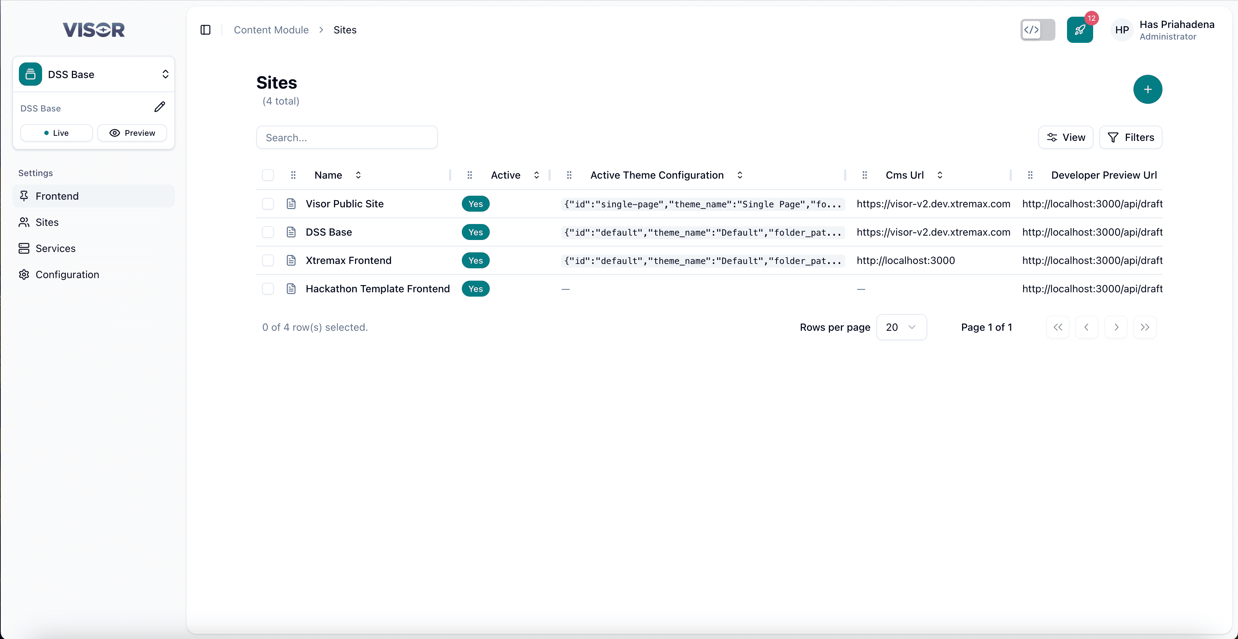Check the select-all checkbox in table header
Screen dimensions: 1238x639
[x=268, y=175]
